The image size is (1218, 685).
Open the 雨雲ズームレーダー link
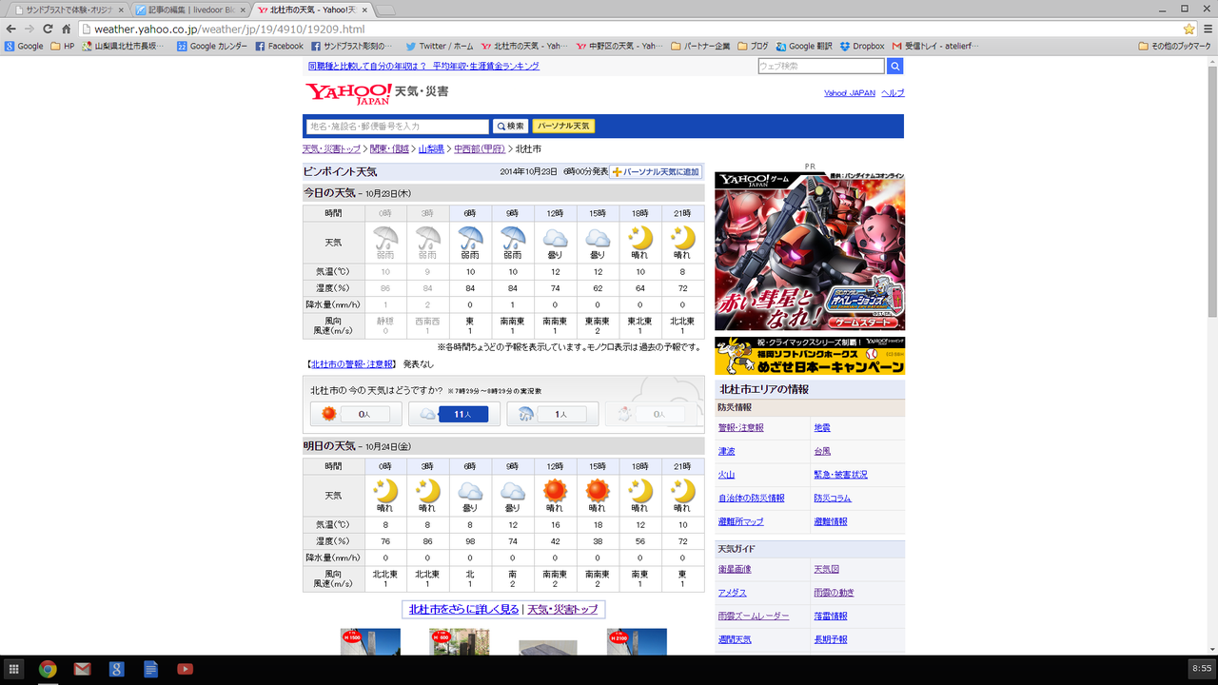[754, 616]
